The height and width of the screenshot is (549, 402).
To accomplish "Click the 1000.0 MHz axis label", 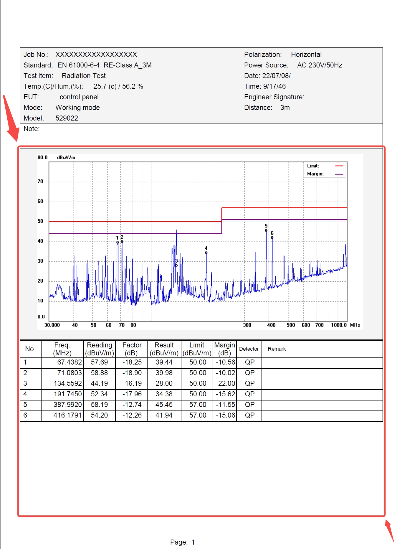I will [x=339, y=325].
